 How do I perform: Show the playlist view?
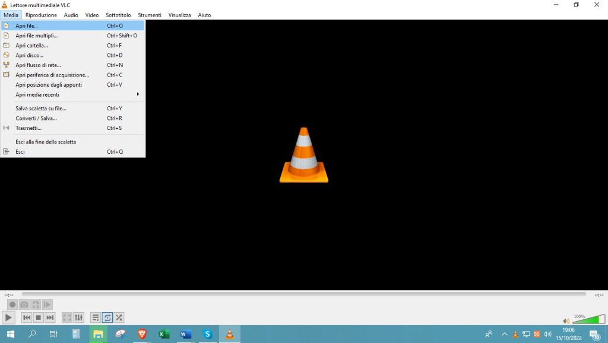[96, 317]
